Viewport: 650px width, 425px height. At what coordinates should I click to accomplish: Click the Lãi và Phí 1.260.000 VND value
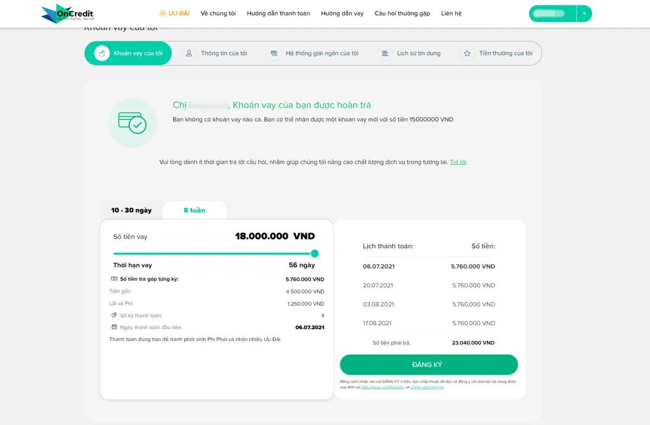(305, 304)
